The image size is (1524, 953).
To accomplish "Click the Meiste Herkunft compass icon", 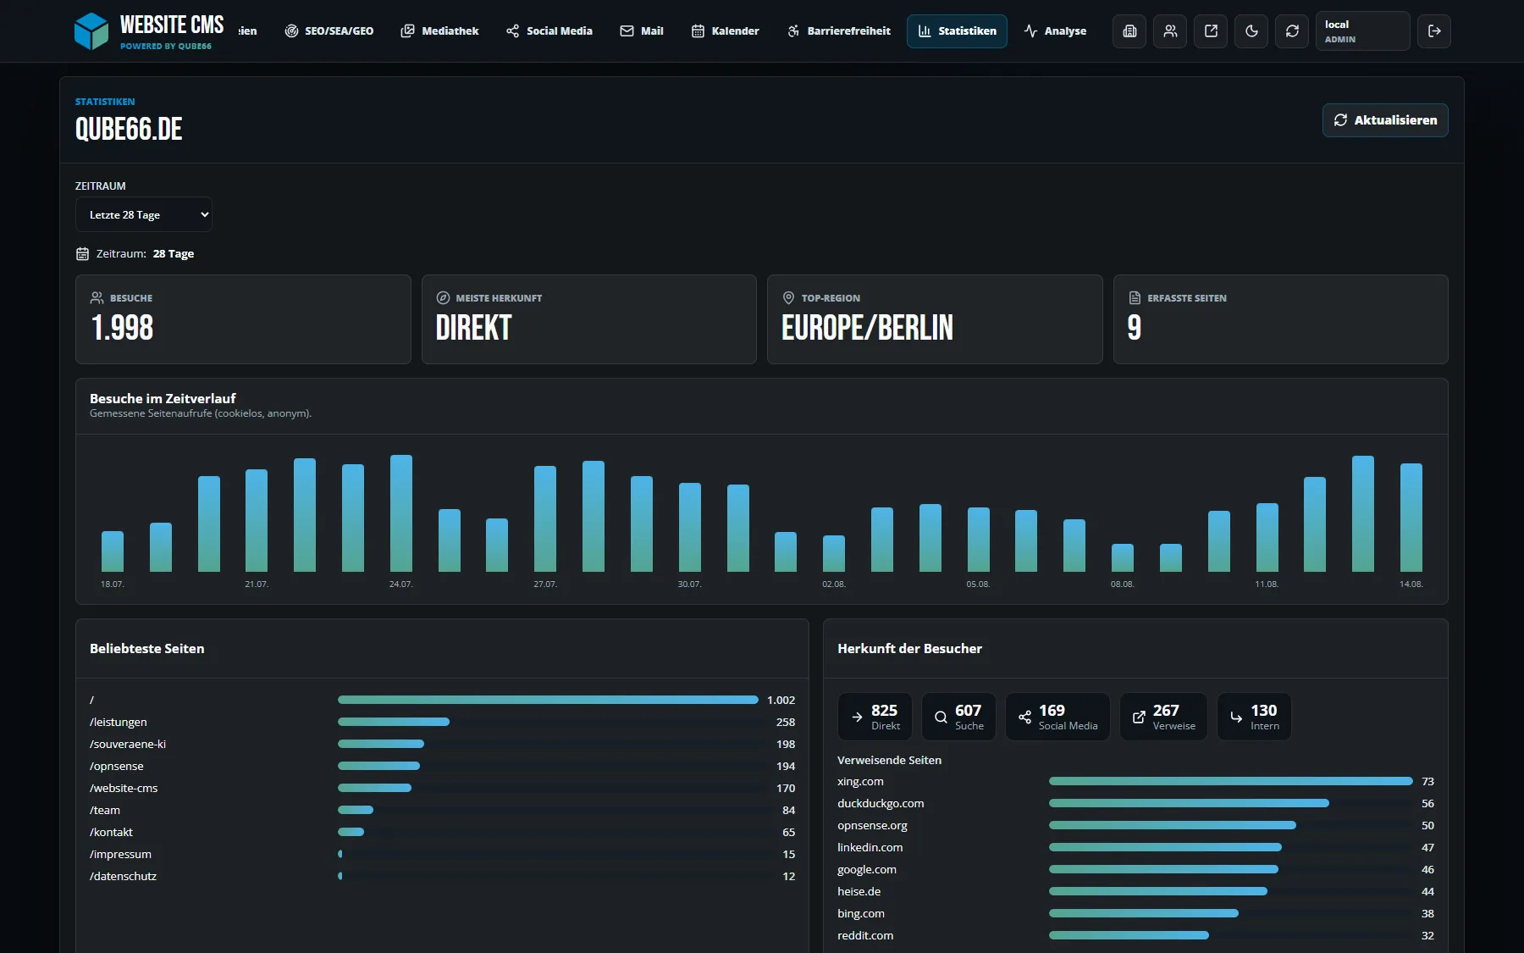I will tap(443, 298).
